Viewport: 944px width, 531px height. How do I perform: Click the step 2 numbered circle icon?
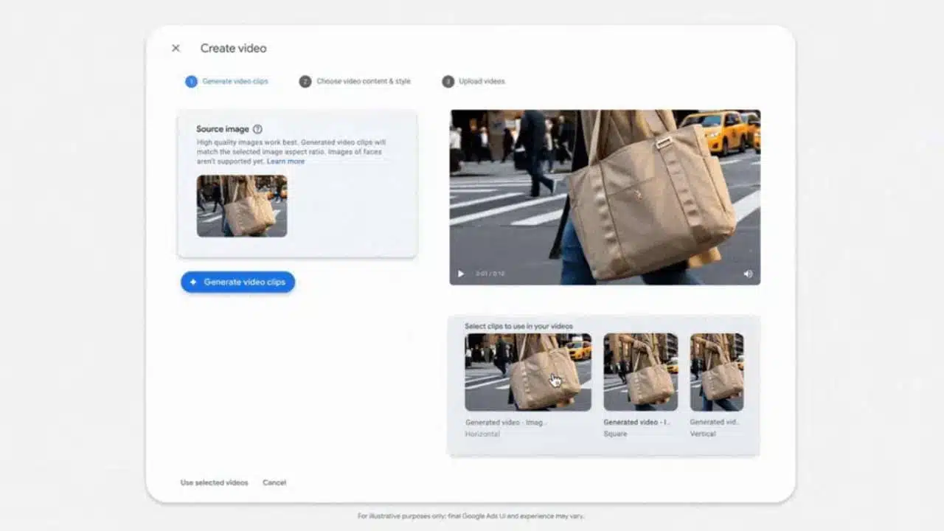[x=305, y=81]
